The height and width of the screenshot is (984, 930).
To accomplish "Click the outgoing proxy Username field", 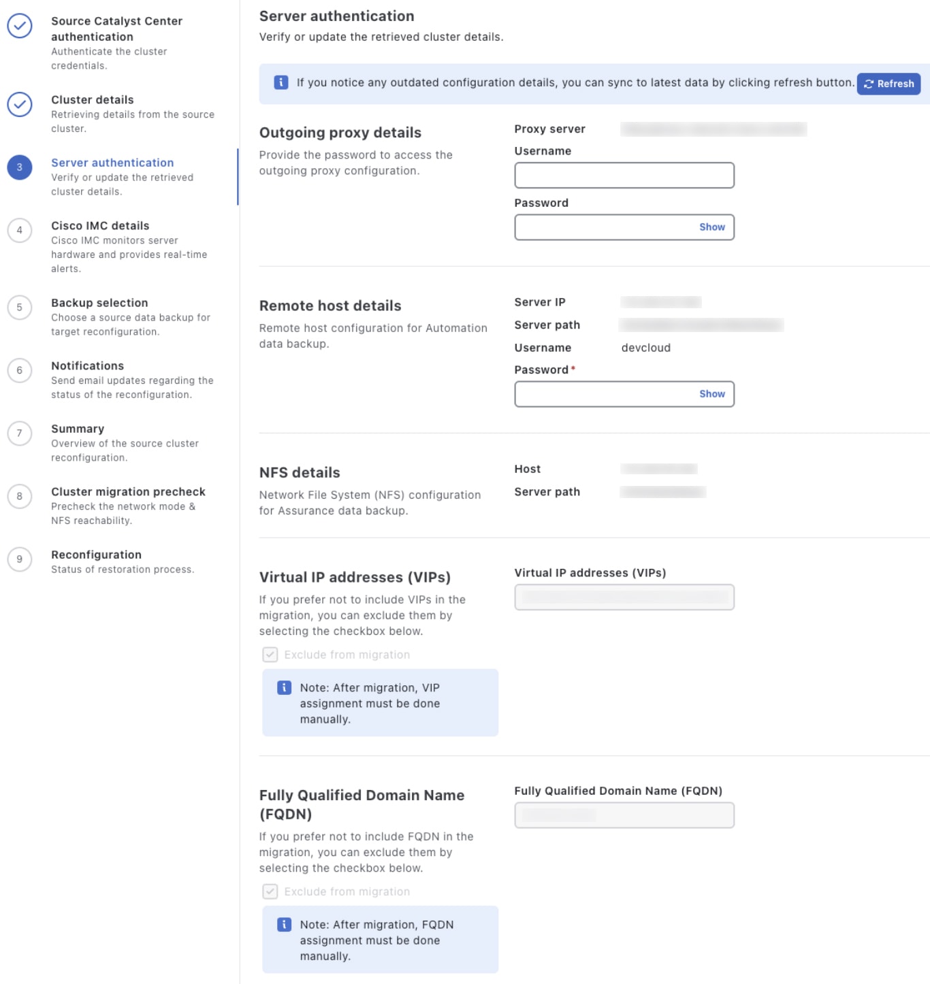I will click(624, 176).
